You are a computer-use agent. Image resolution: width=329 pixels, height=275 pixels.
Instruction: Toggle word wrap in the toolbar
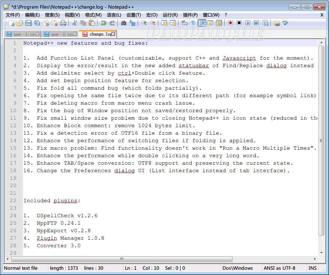tap(184, 23)
